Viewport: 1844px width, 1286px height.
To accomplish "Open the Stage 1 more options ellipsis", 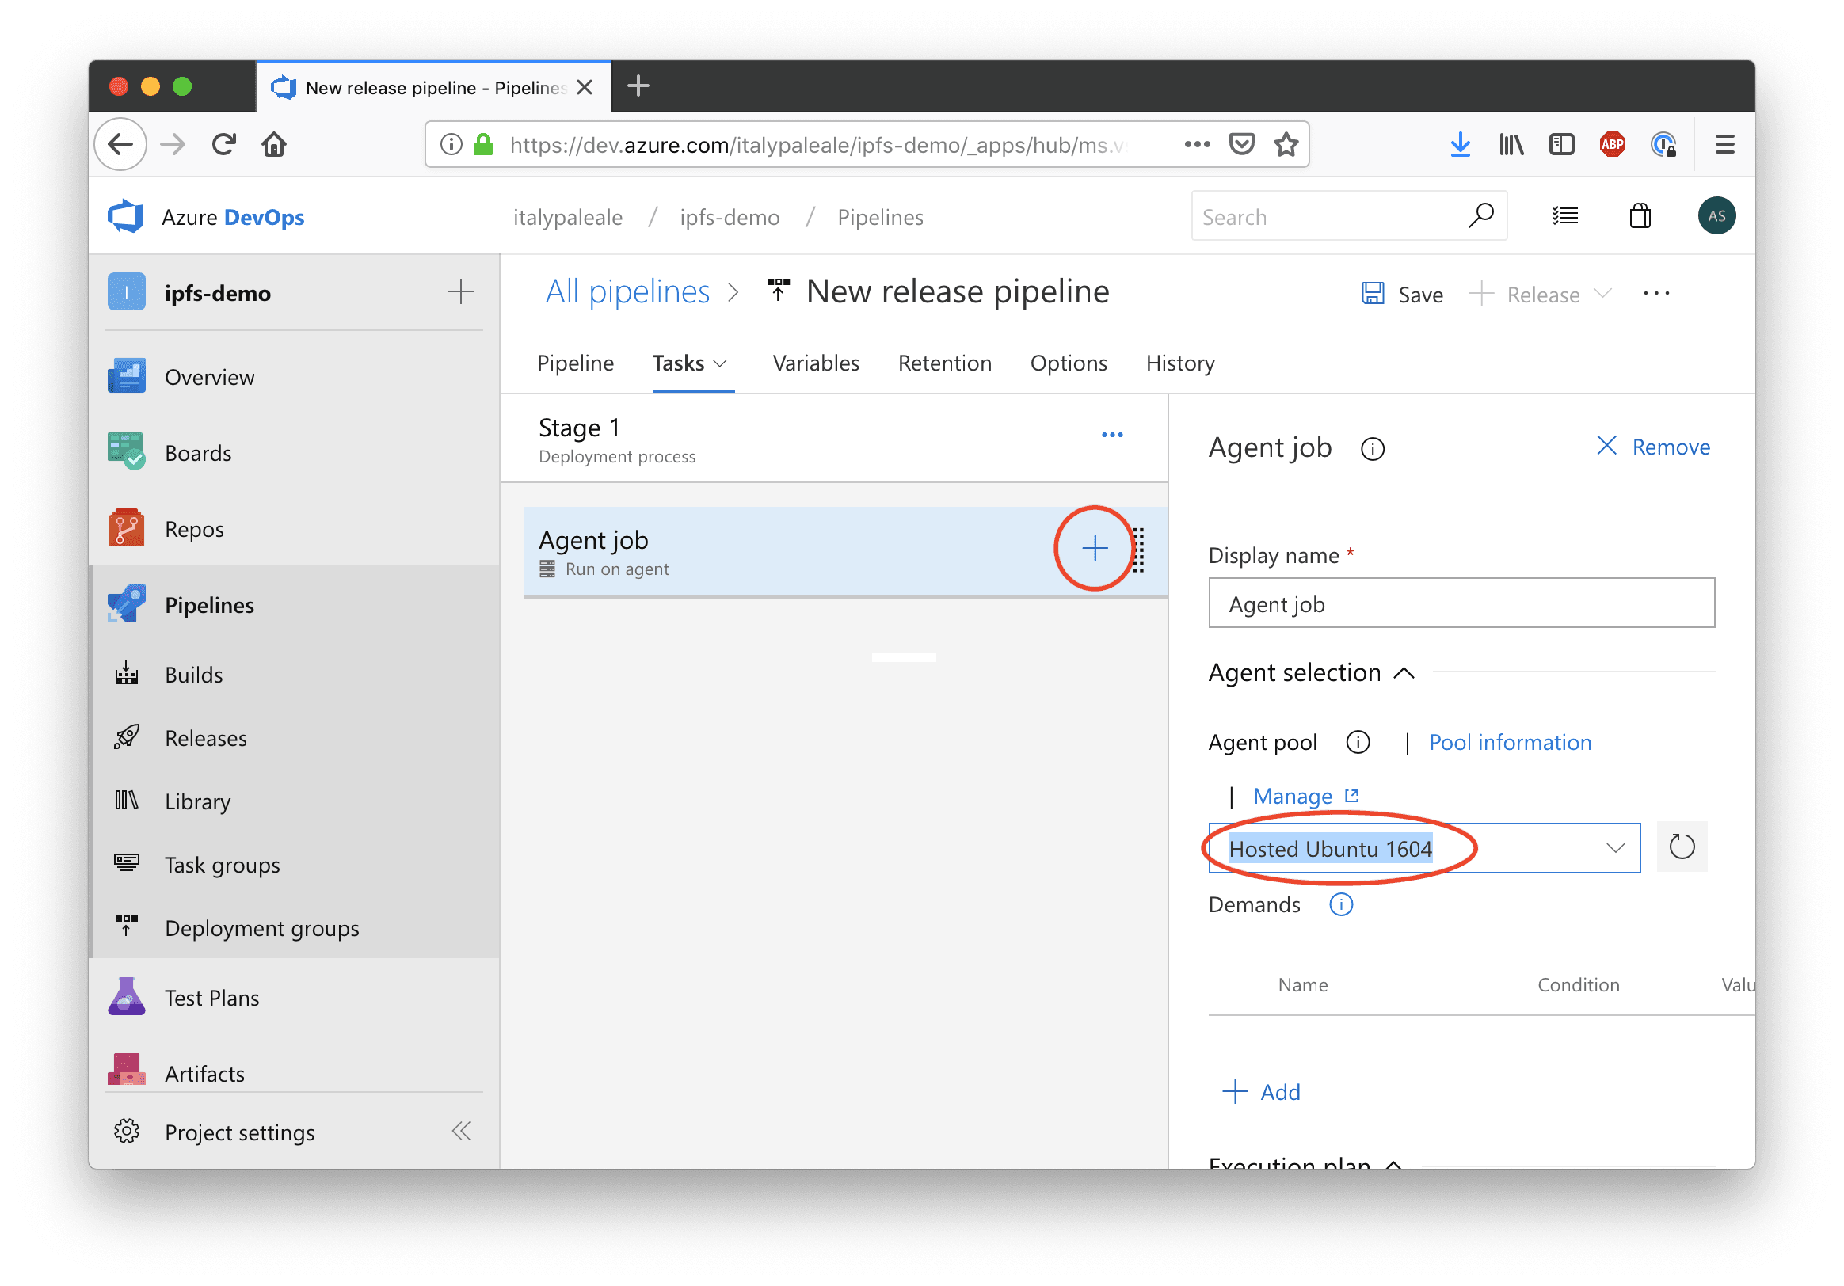I will [1111, 435].
